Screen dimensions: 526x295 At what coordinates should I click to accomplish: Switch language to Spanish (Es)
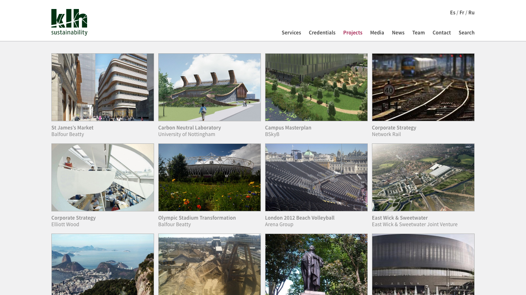click(452, 13)
